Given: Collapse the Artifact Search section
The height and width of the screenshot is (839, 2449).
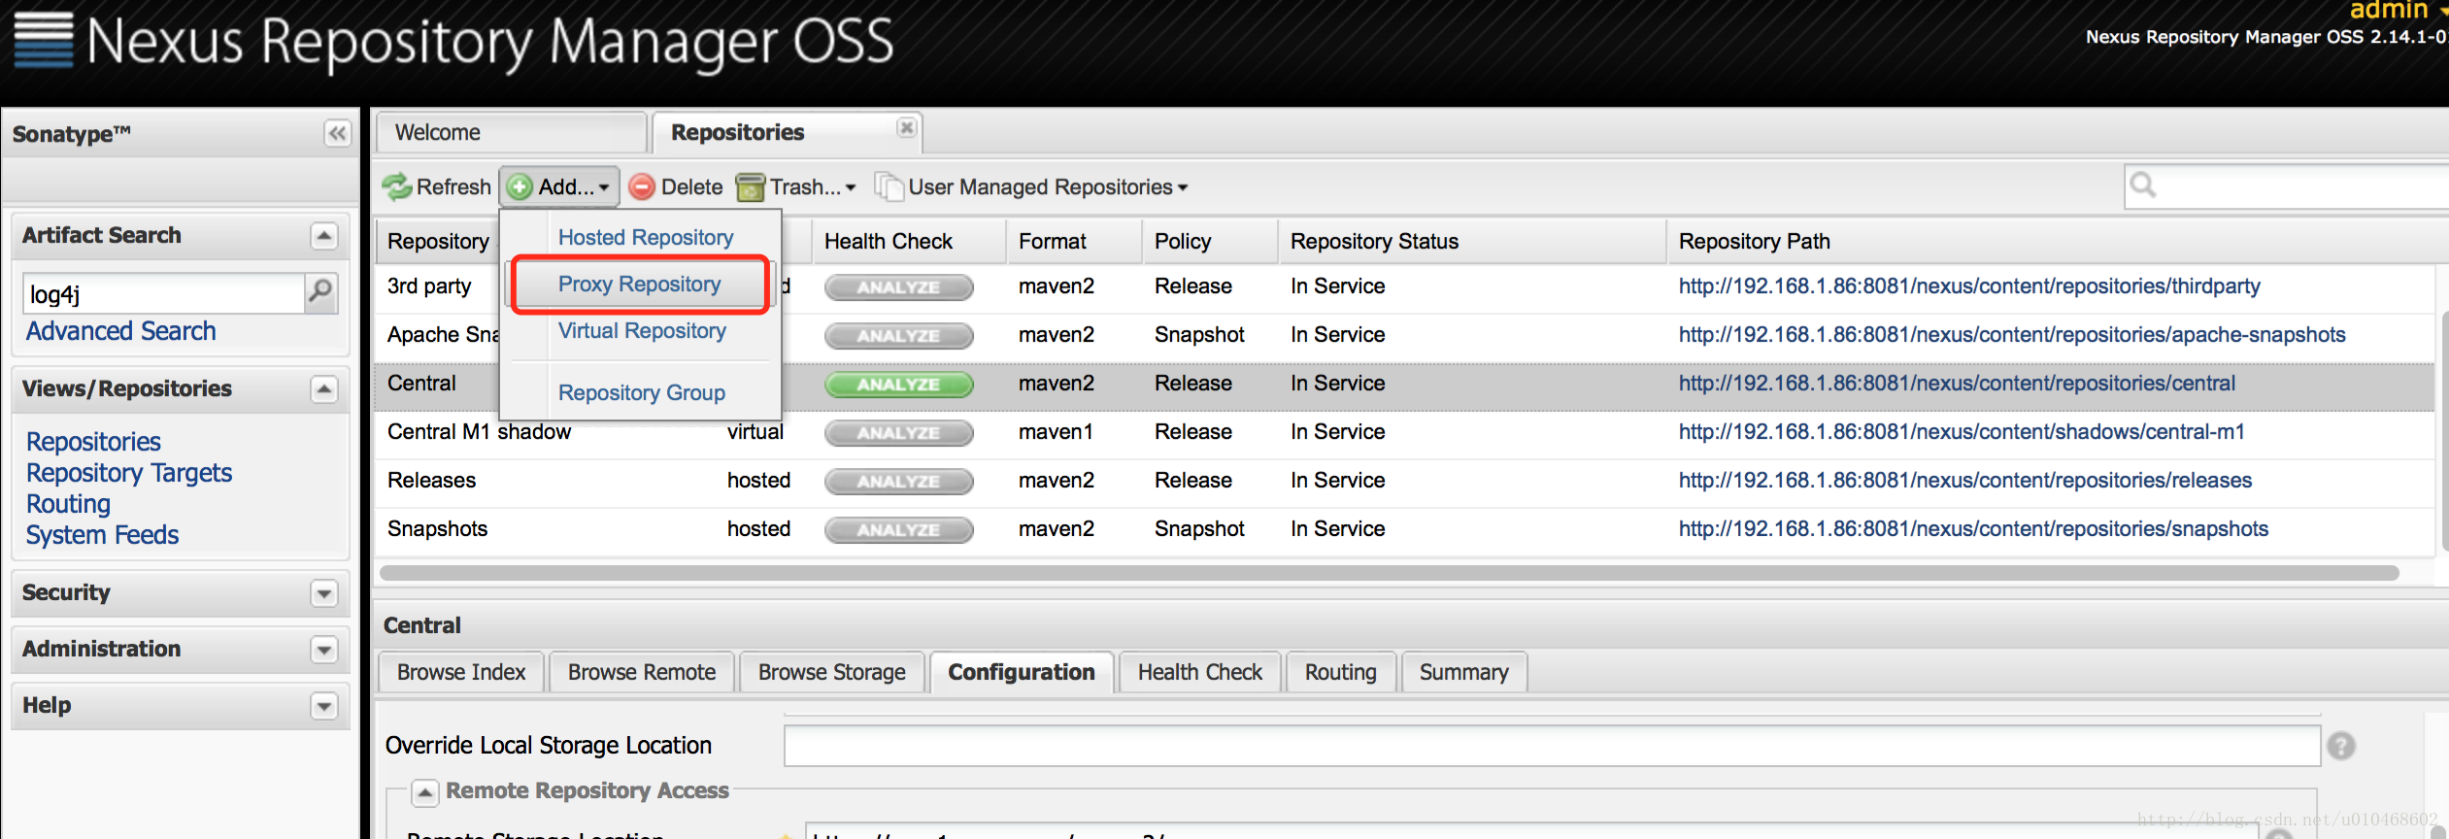Looking at the screenshot, I should click(324, 235).
